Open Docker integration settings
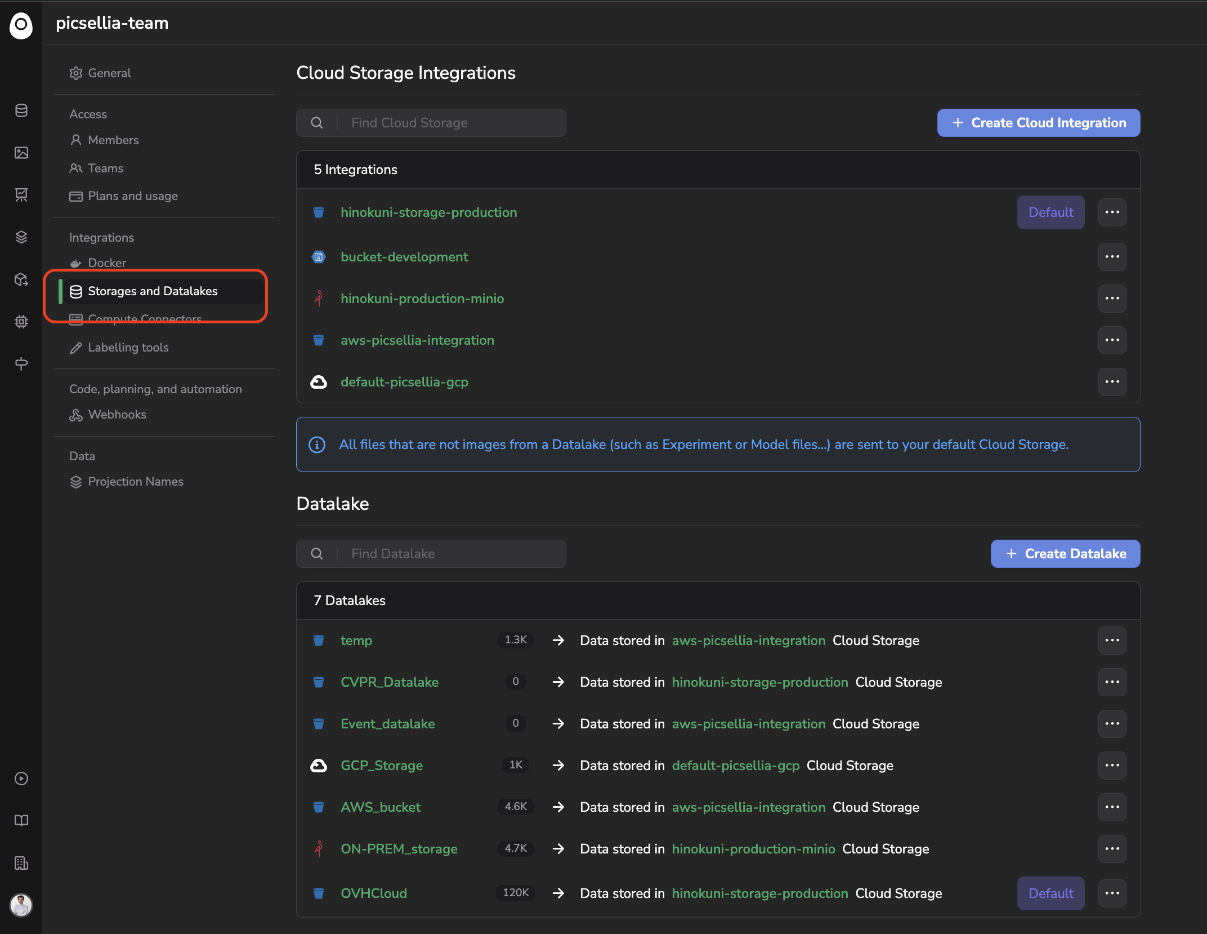This screenshot has height=934, width=1207. click(x=98, y=263)
